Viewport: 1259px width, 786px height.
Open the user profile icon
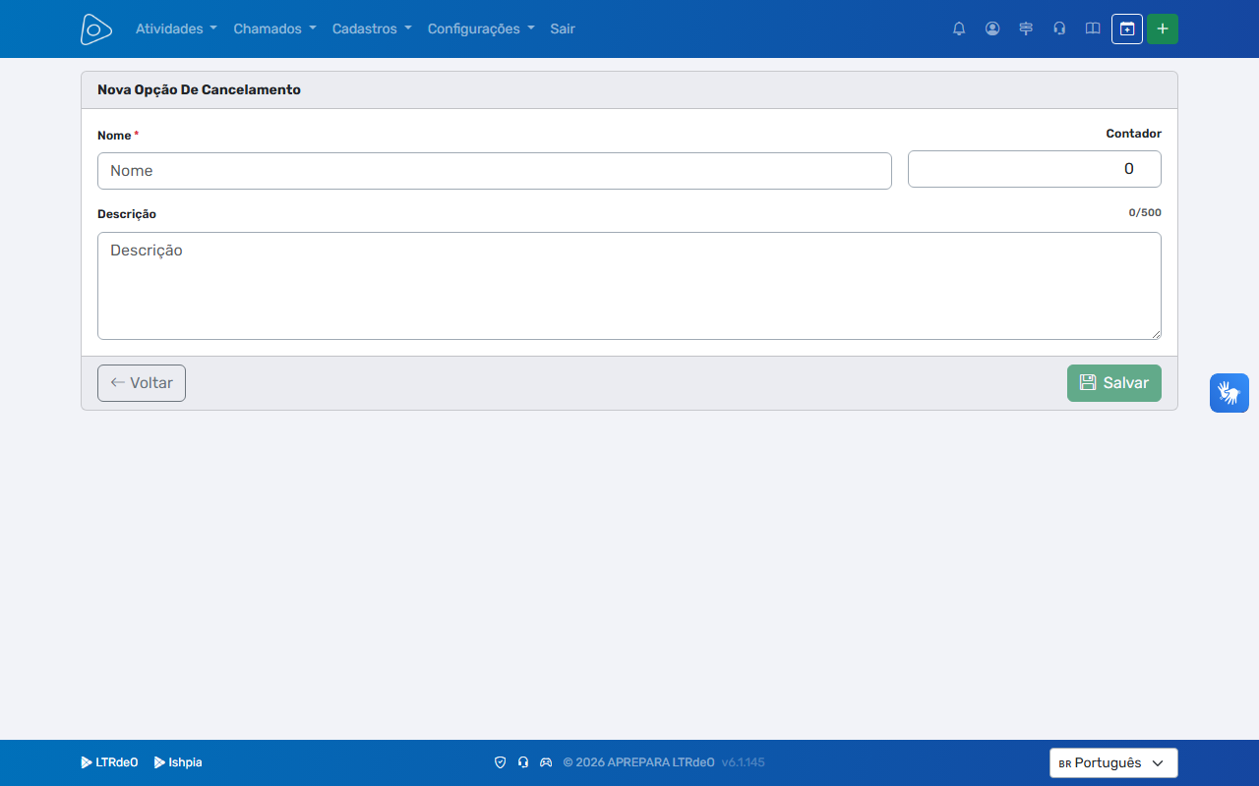992,28
